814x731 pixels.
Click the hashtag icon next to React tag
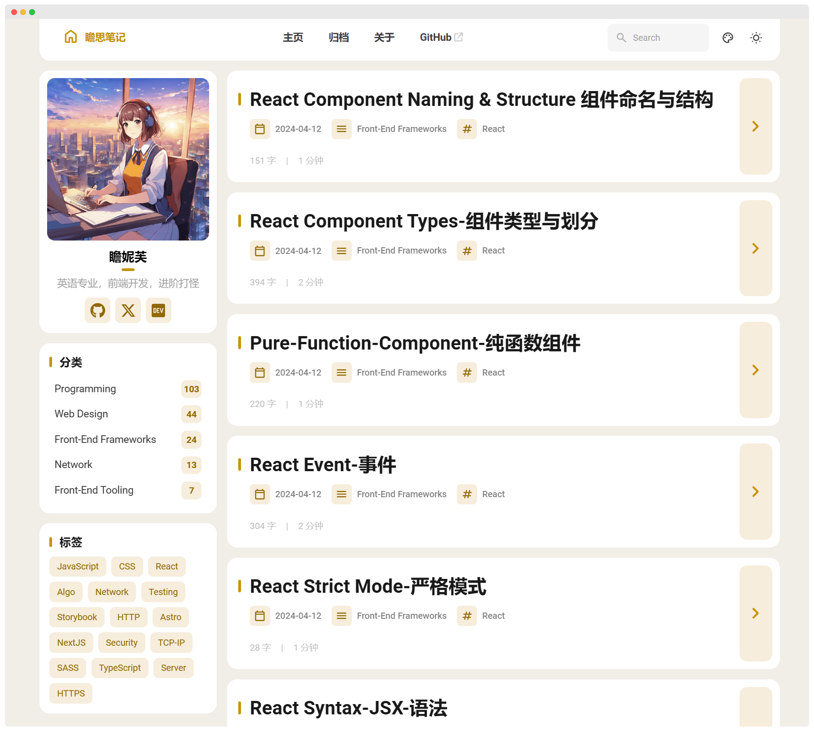pyautogui.click(x=467, y=129)
